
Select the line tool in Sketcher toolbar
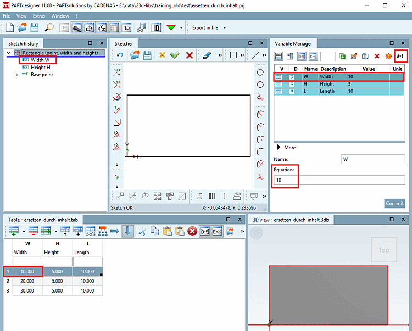click(255, 55)
